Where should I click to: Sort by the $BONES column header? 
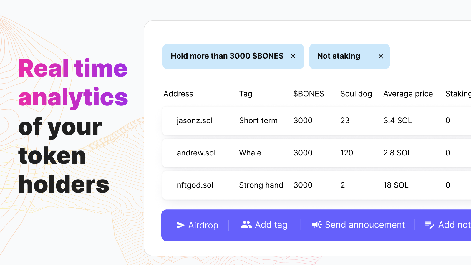(309, 94)
